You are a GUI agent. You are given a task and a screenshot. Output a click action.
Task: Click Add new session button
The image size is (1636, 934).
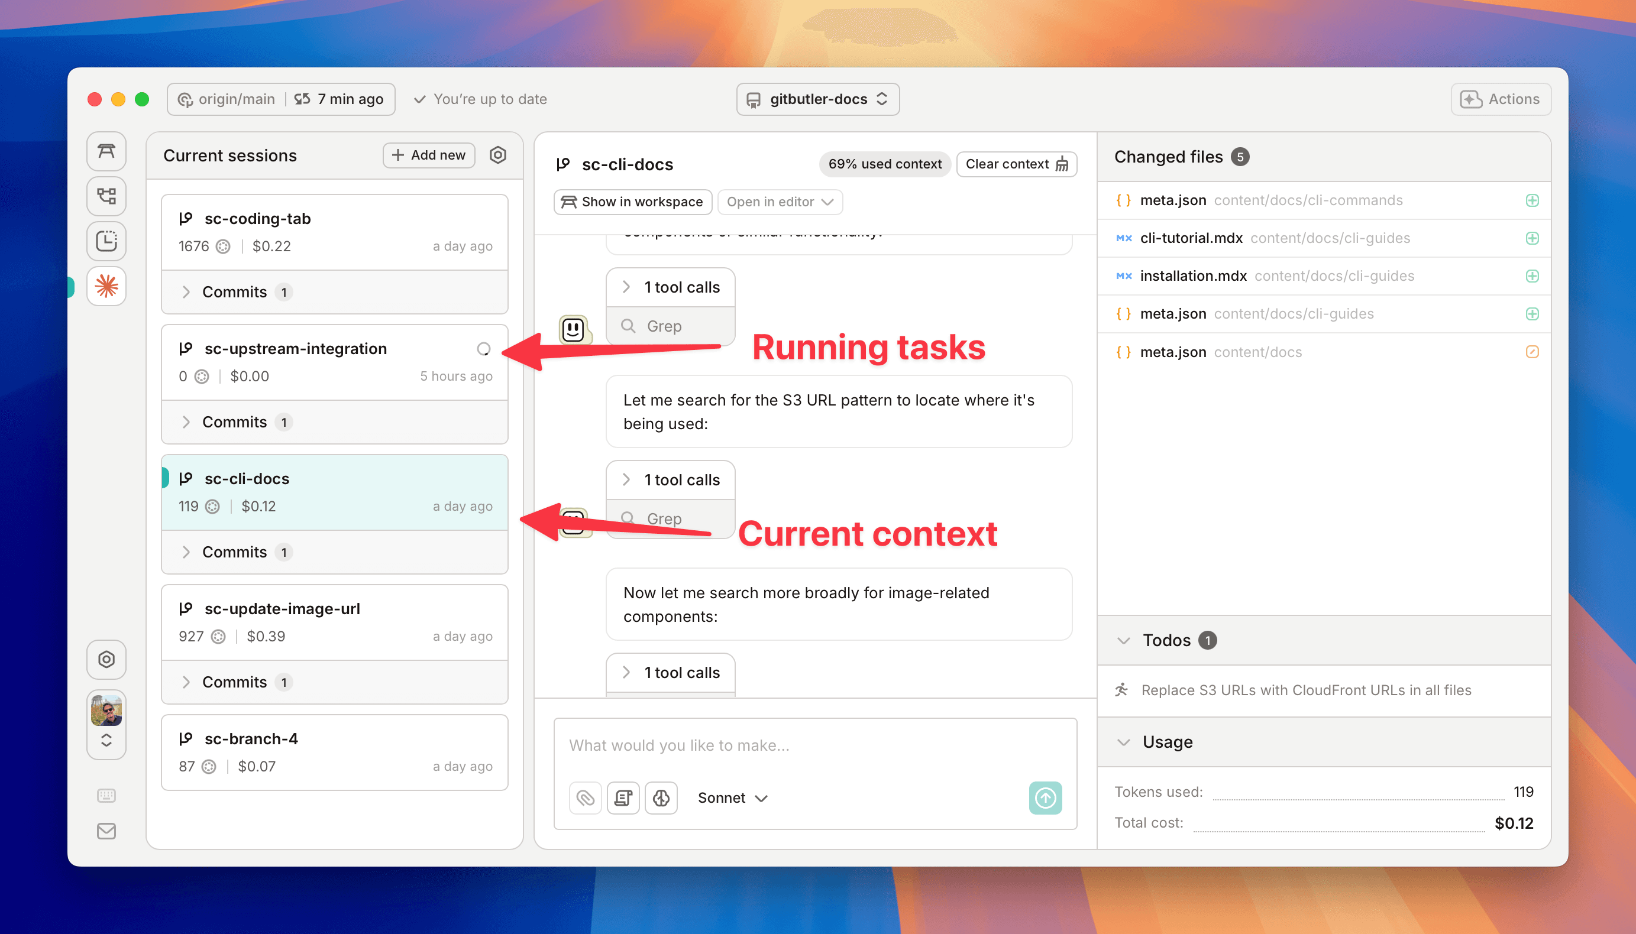pos(428,155)
